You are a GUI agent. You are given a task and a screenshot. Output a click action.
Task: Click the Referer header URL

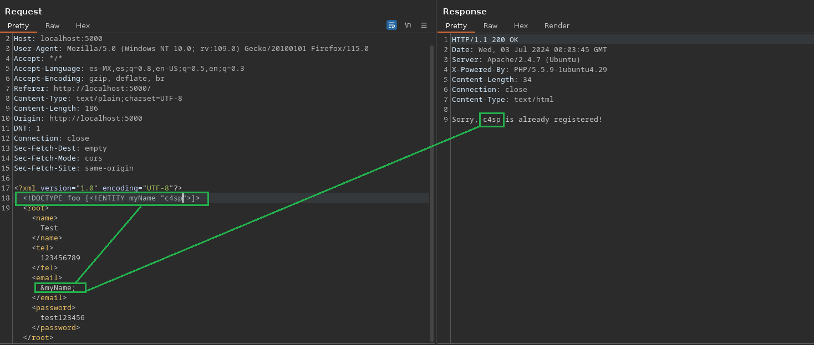pos(102,89)
